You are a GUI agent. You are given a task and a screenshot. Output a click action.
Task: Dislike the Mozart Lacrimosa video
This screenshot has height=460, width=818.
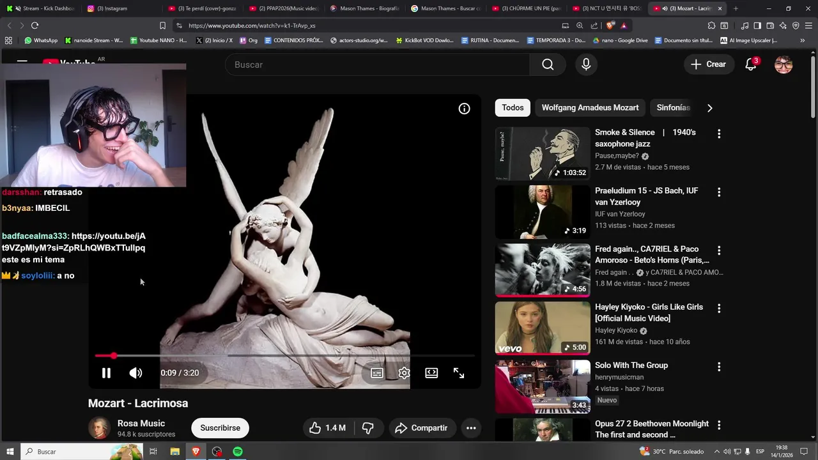(x=368, y=428)
